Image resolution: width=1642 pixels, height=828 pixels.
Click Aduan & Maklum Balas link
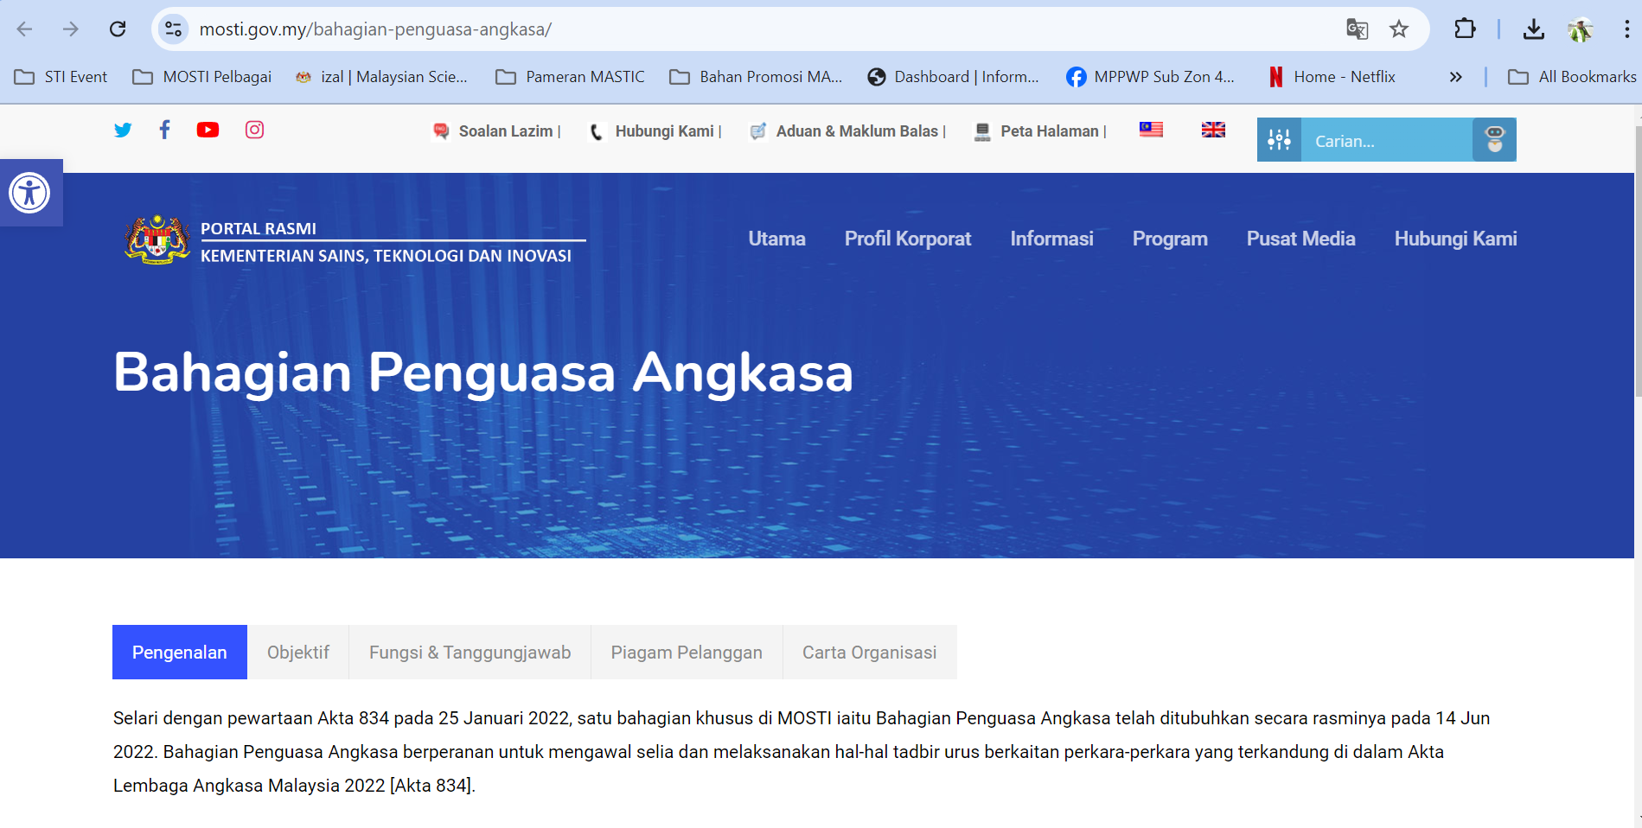[x=856, y=131]
